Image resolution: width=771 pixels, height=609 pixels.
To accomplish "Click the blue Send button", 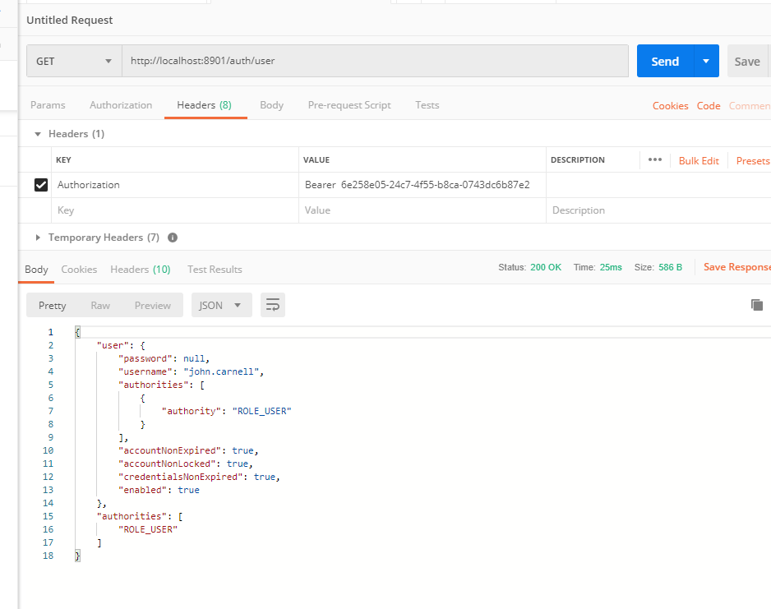I will point(665,61).
